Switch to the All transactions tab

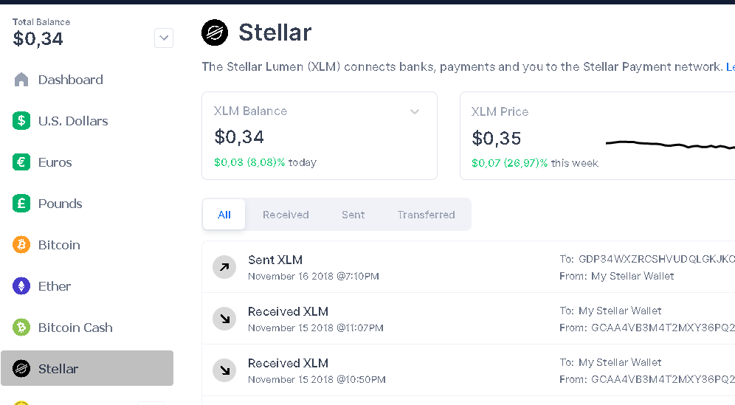(224, 215)
